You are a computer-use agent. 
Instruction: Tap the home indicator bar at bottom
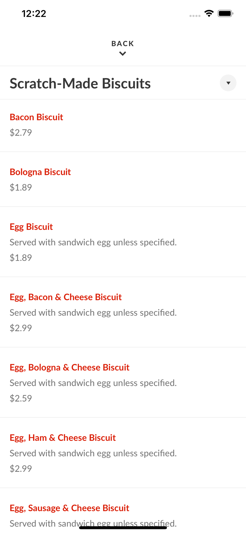pyautogui.click(x=123, y=528)
